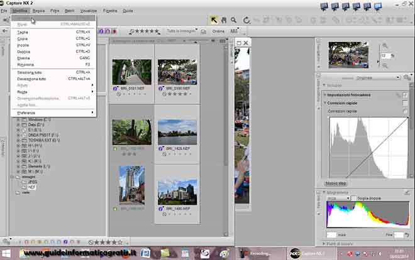
Task: Switch to the highlighted sixth workspace monitor icon
Action: coord(378,6)
